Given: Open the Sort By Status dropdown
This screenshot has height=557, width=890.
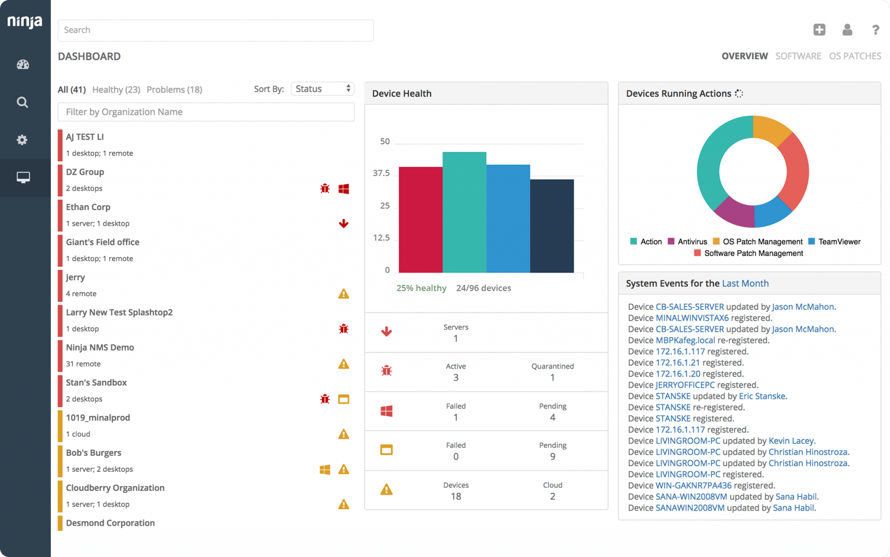Looking at the screenshot, I should 322,89.
